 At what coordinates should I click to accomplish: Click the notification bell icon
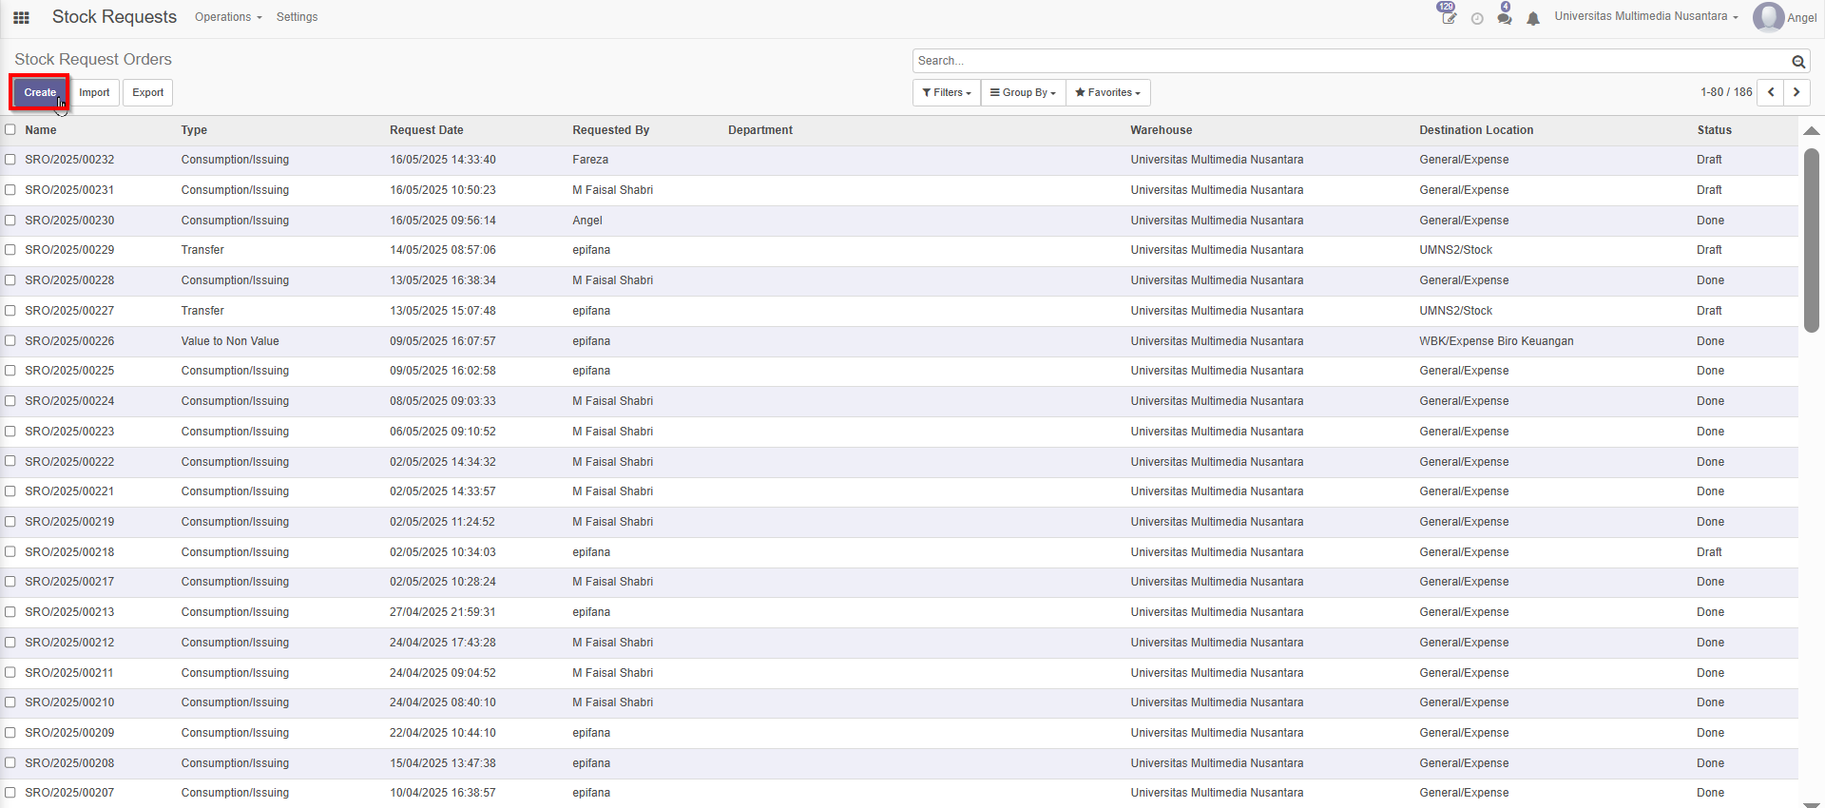tap(1533, 18)
